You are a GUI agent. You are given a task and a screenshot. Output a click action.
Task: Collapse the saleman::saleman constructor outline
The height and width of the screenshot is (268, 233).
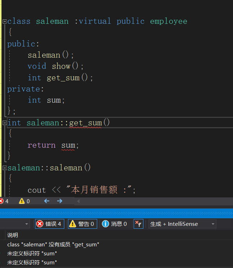pos(4,168)
